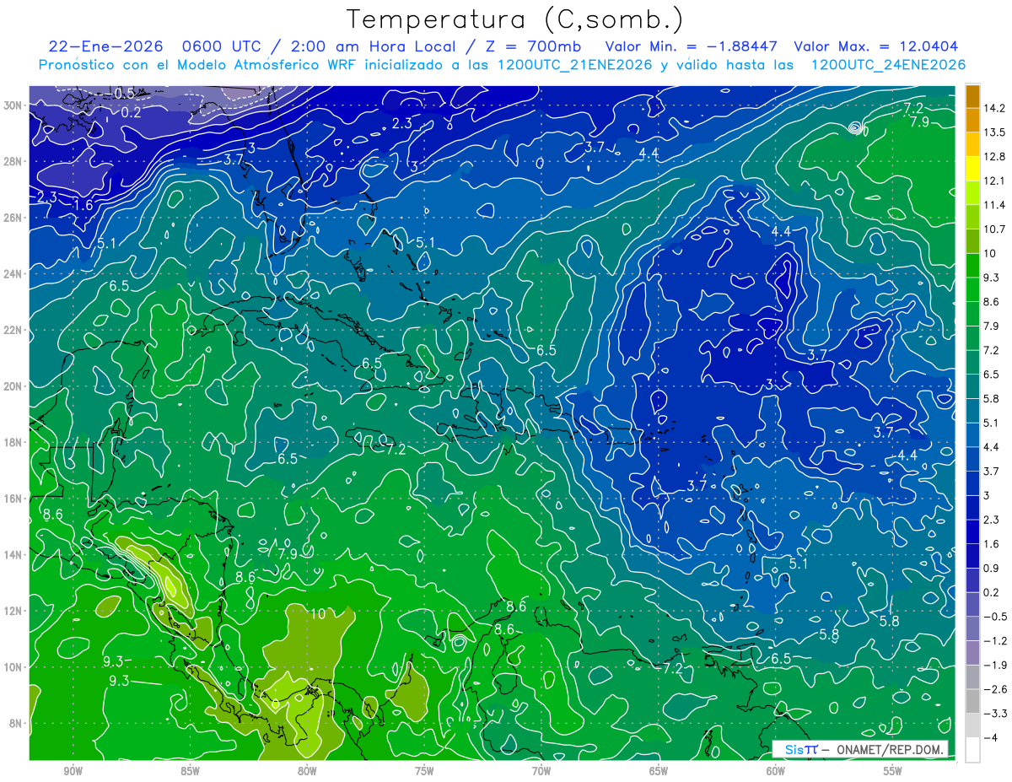Click the "ONAMET/REP.DOM." credit label
The width and height of the screenshot is (1012, 782).
(890, 749)
